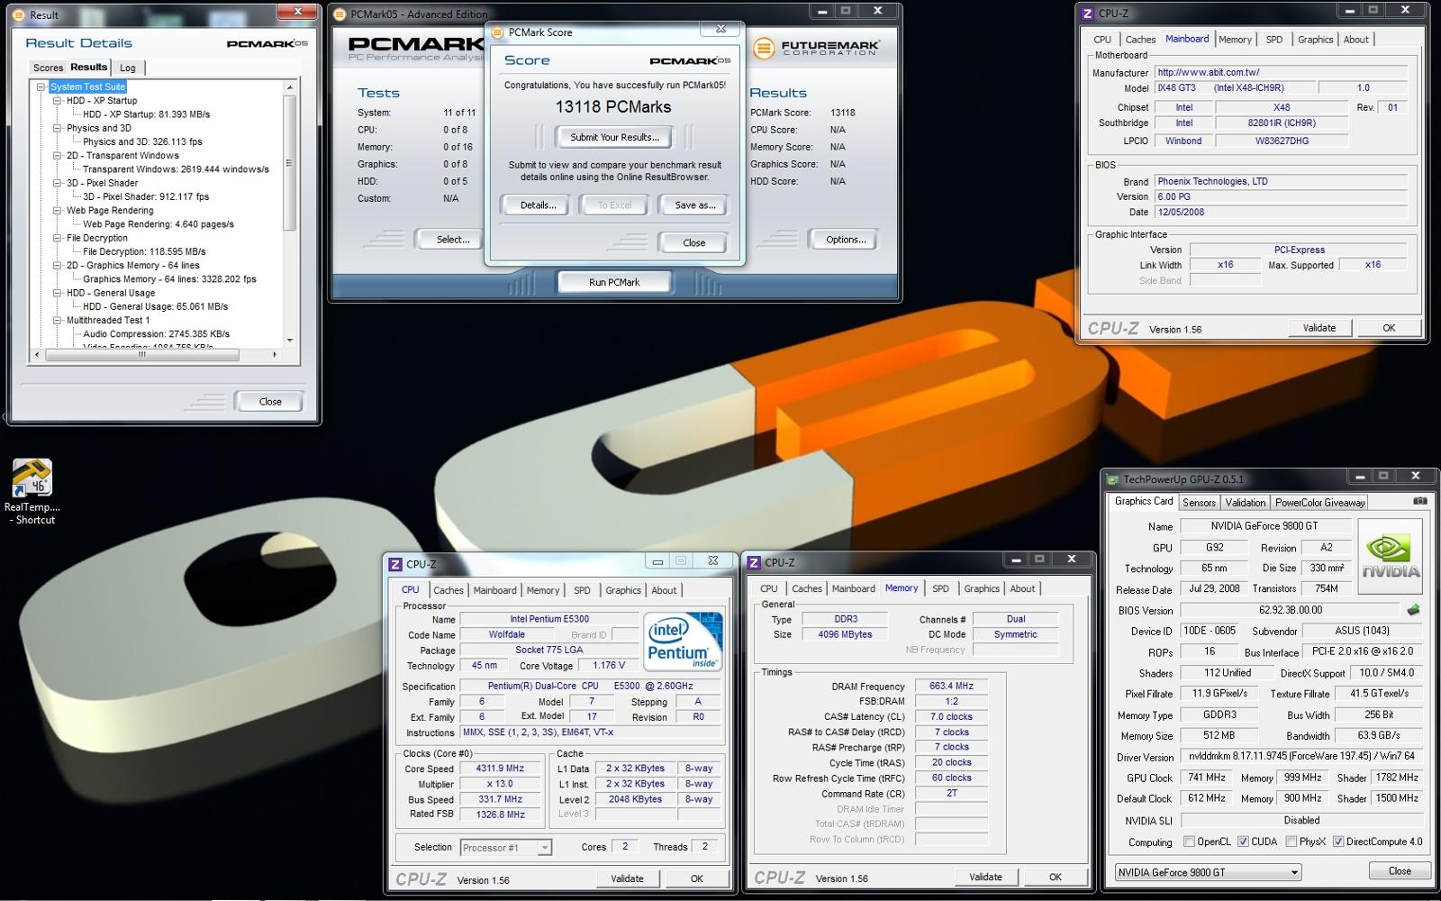Click the GPU-Z screenshot camera icon
Image resolution: width=1441 pixels, height=901 pixels.
(x=1419, y=501)
